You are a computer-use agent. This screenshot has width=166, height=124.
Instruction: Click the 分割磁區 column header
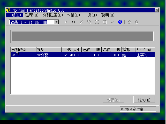[x=24, y=50]
